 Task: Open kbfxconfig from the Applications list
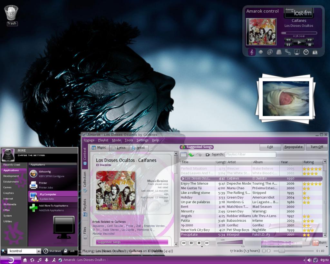coord(53,174)
